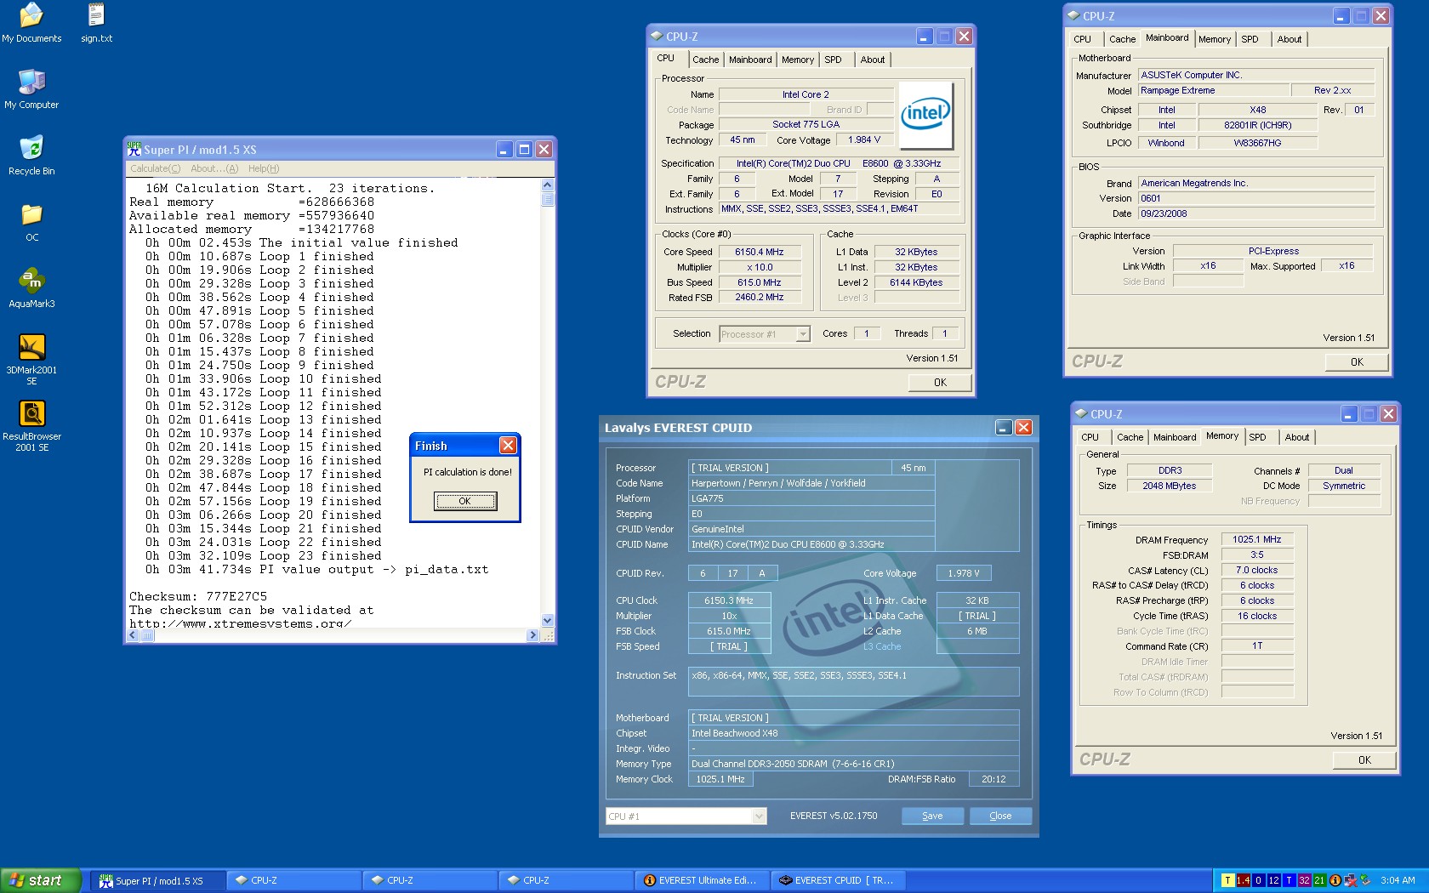Click Intel Beachwood X48 chipset field in EVEREST
Image resolution: width=1429 pixels, height=893 pixels.
pyautogui.click(x=853, y=733)
